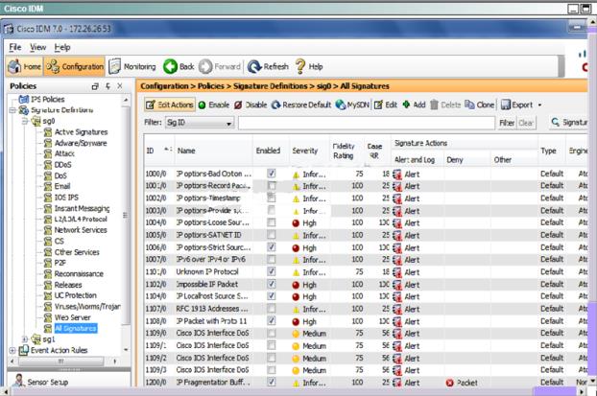Toggle Enabled checkbox for signature 1004/0

(271, 222)
